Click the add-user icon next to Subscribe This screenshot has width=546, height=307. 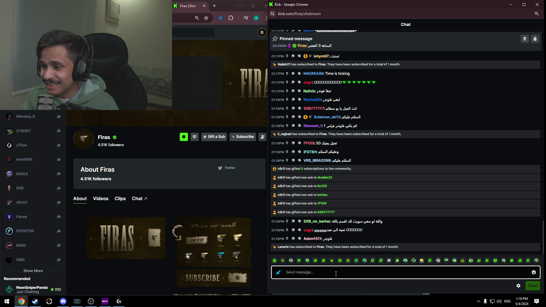[x=262, y=137]
